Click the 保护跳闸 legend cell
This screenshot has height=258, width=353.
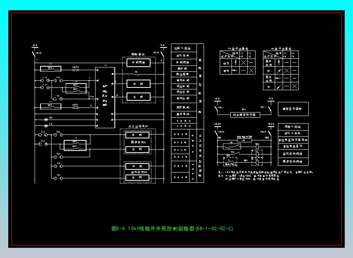tap(184, 107)
